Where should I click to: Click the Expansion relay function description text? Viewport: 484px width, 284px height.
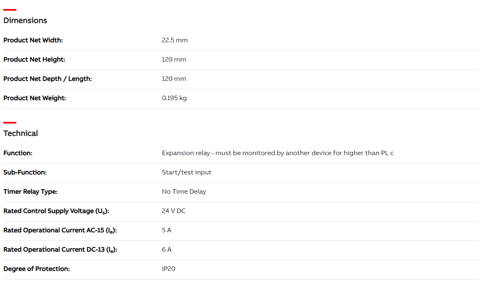[x=278, y=153]
